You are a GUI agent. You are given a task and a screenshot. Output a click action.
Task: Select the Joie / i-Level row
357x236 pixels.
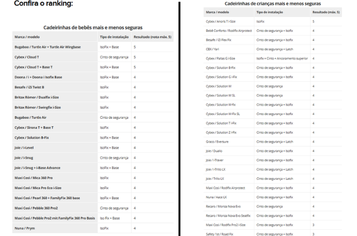click(x=24, y=148)
